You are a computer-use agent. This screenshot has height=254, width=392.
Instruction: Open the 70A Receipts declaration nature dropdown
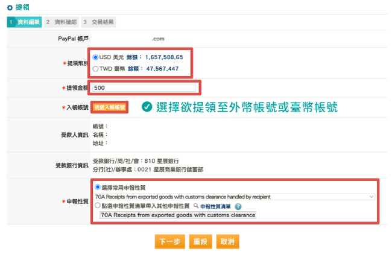point(235,197)
